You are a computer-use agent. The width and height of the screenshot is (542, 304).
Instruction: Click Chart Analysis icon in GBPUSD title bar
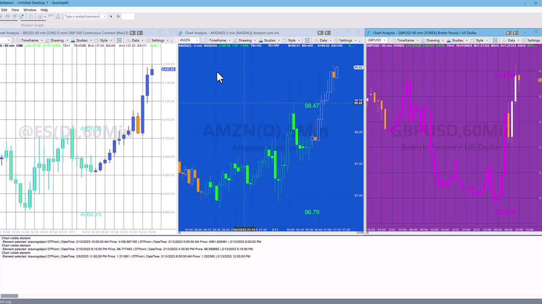tap(369, 33)
